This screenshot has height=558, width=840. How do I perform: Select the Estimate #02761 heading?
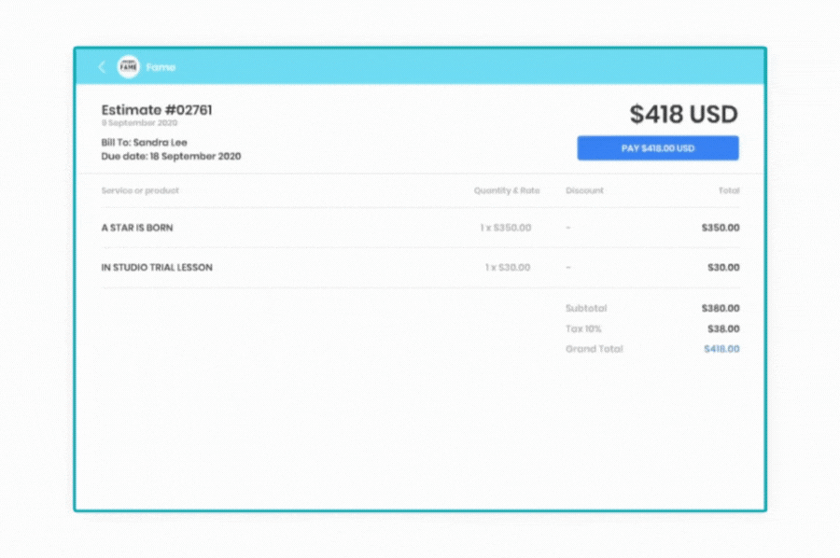coord(157,110)
